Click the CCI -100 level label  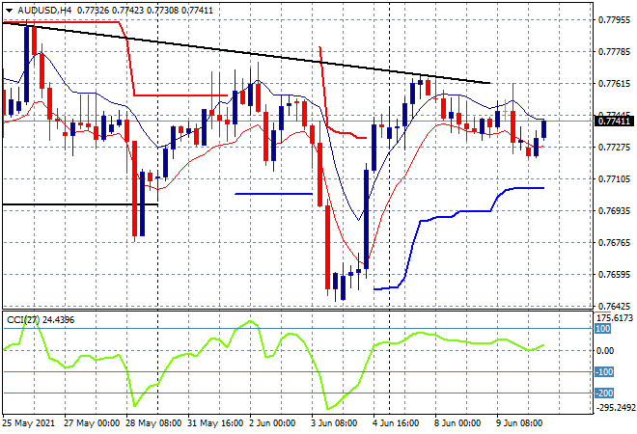pyautogui.click(x=604, y=372)
